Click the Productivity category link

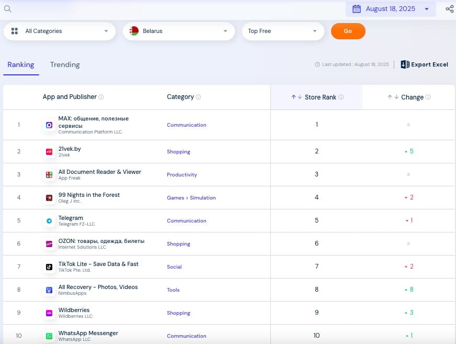coord(182,174)
